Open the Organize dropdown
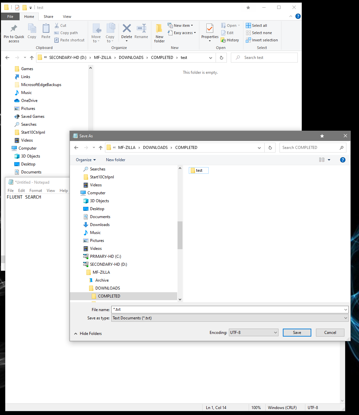 pos(85,160)
